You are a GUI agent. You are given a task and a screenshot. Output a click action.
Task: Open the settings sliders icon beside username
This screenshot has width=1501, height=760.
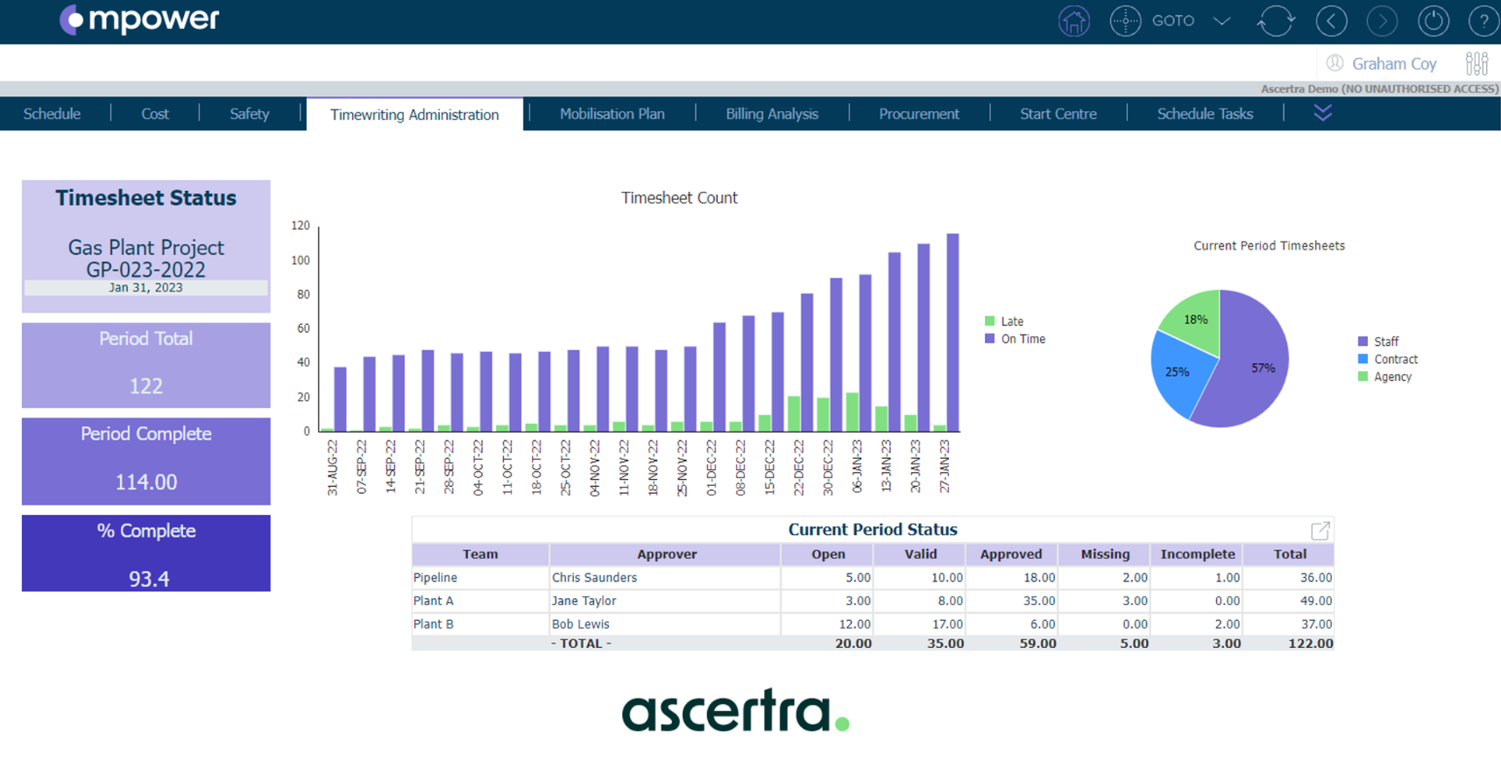pos(1476,63)
